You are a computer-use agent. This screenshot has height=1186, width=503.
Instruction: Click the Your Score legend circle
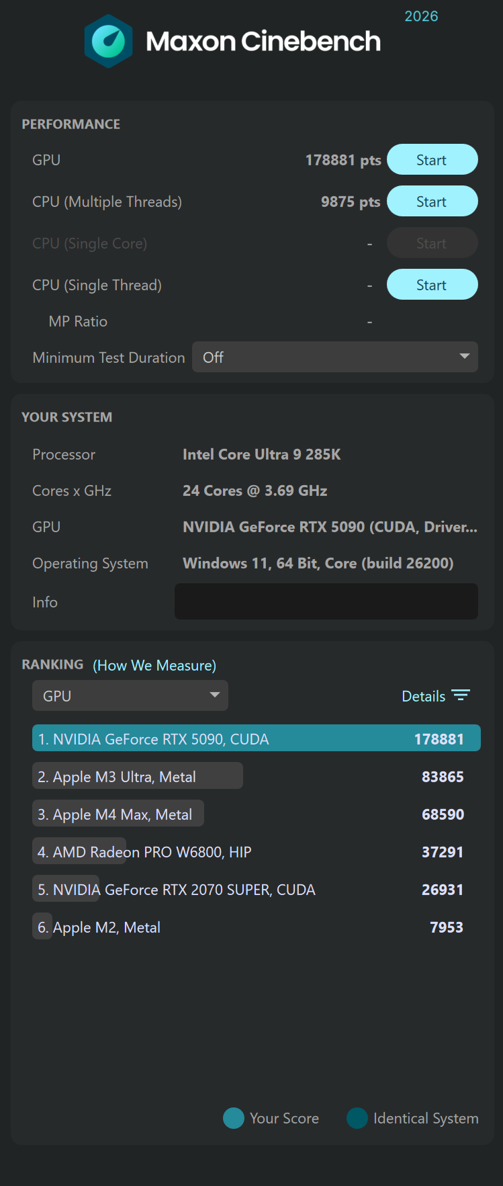(234, 1118)
